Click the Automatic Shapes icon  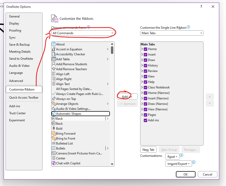click(x=53, y=114)
